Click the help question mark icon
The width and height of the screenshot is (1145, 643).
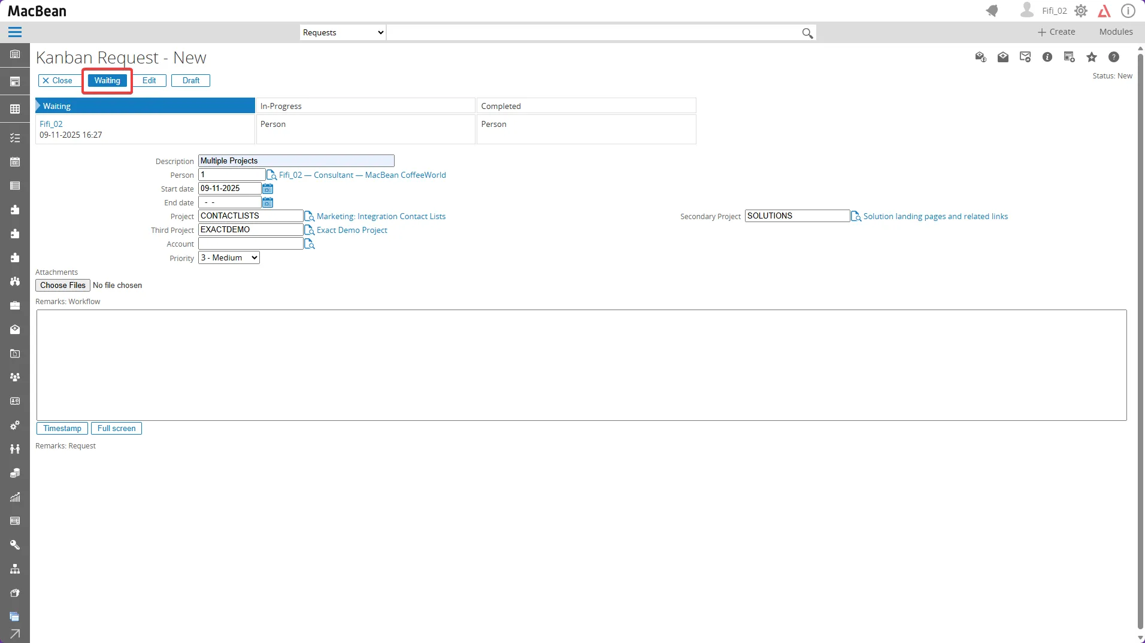click(x=1113, y=57)
